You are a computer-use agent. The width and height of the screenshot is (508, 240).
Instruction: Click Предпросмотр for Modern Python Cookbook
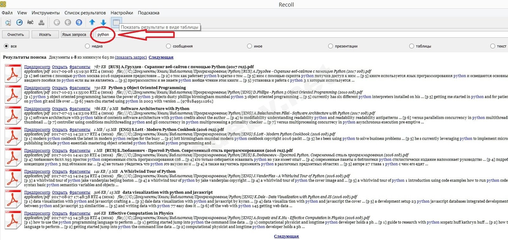(37, 130)
